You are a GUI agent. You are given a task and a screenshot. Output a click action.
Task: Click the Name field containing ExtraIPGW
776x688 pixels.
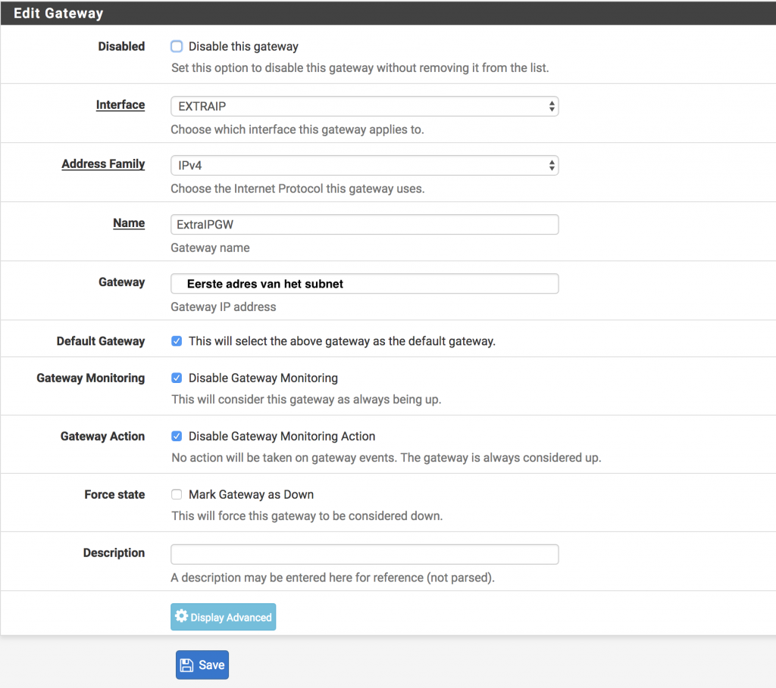click(365, 224)
